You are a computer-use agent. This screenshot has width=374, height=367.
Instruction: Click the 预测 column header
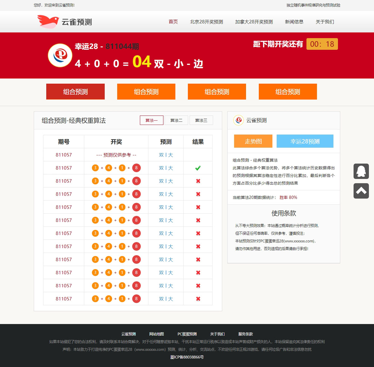tap(166, 142)
